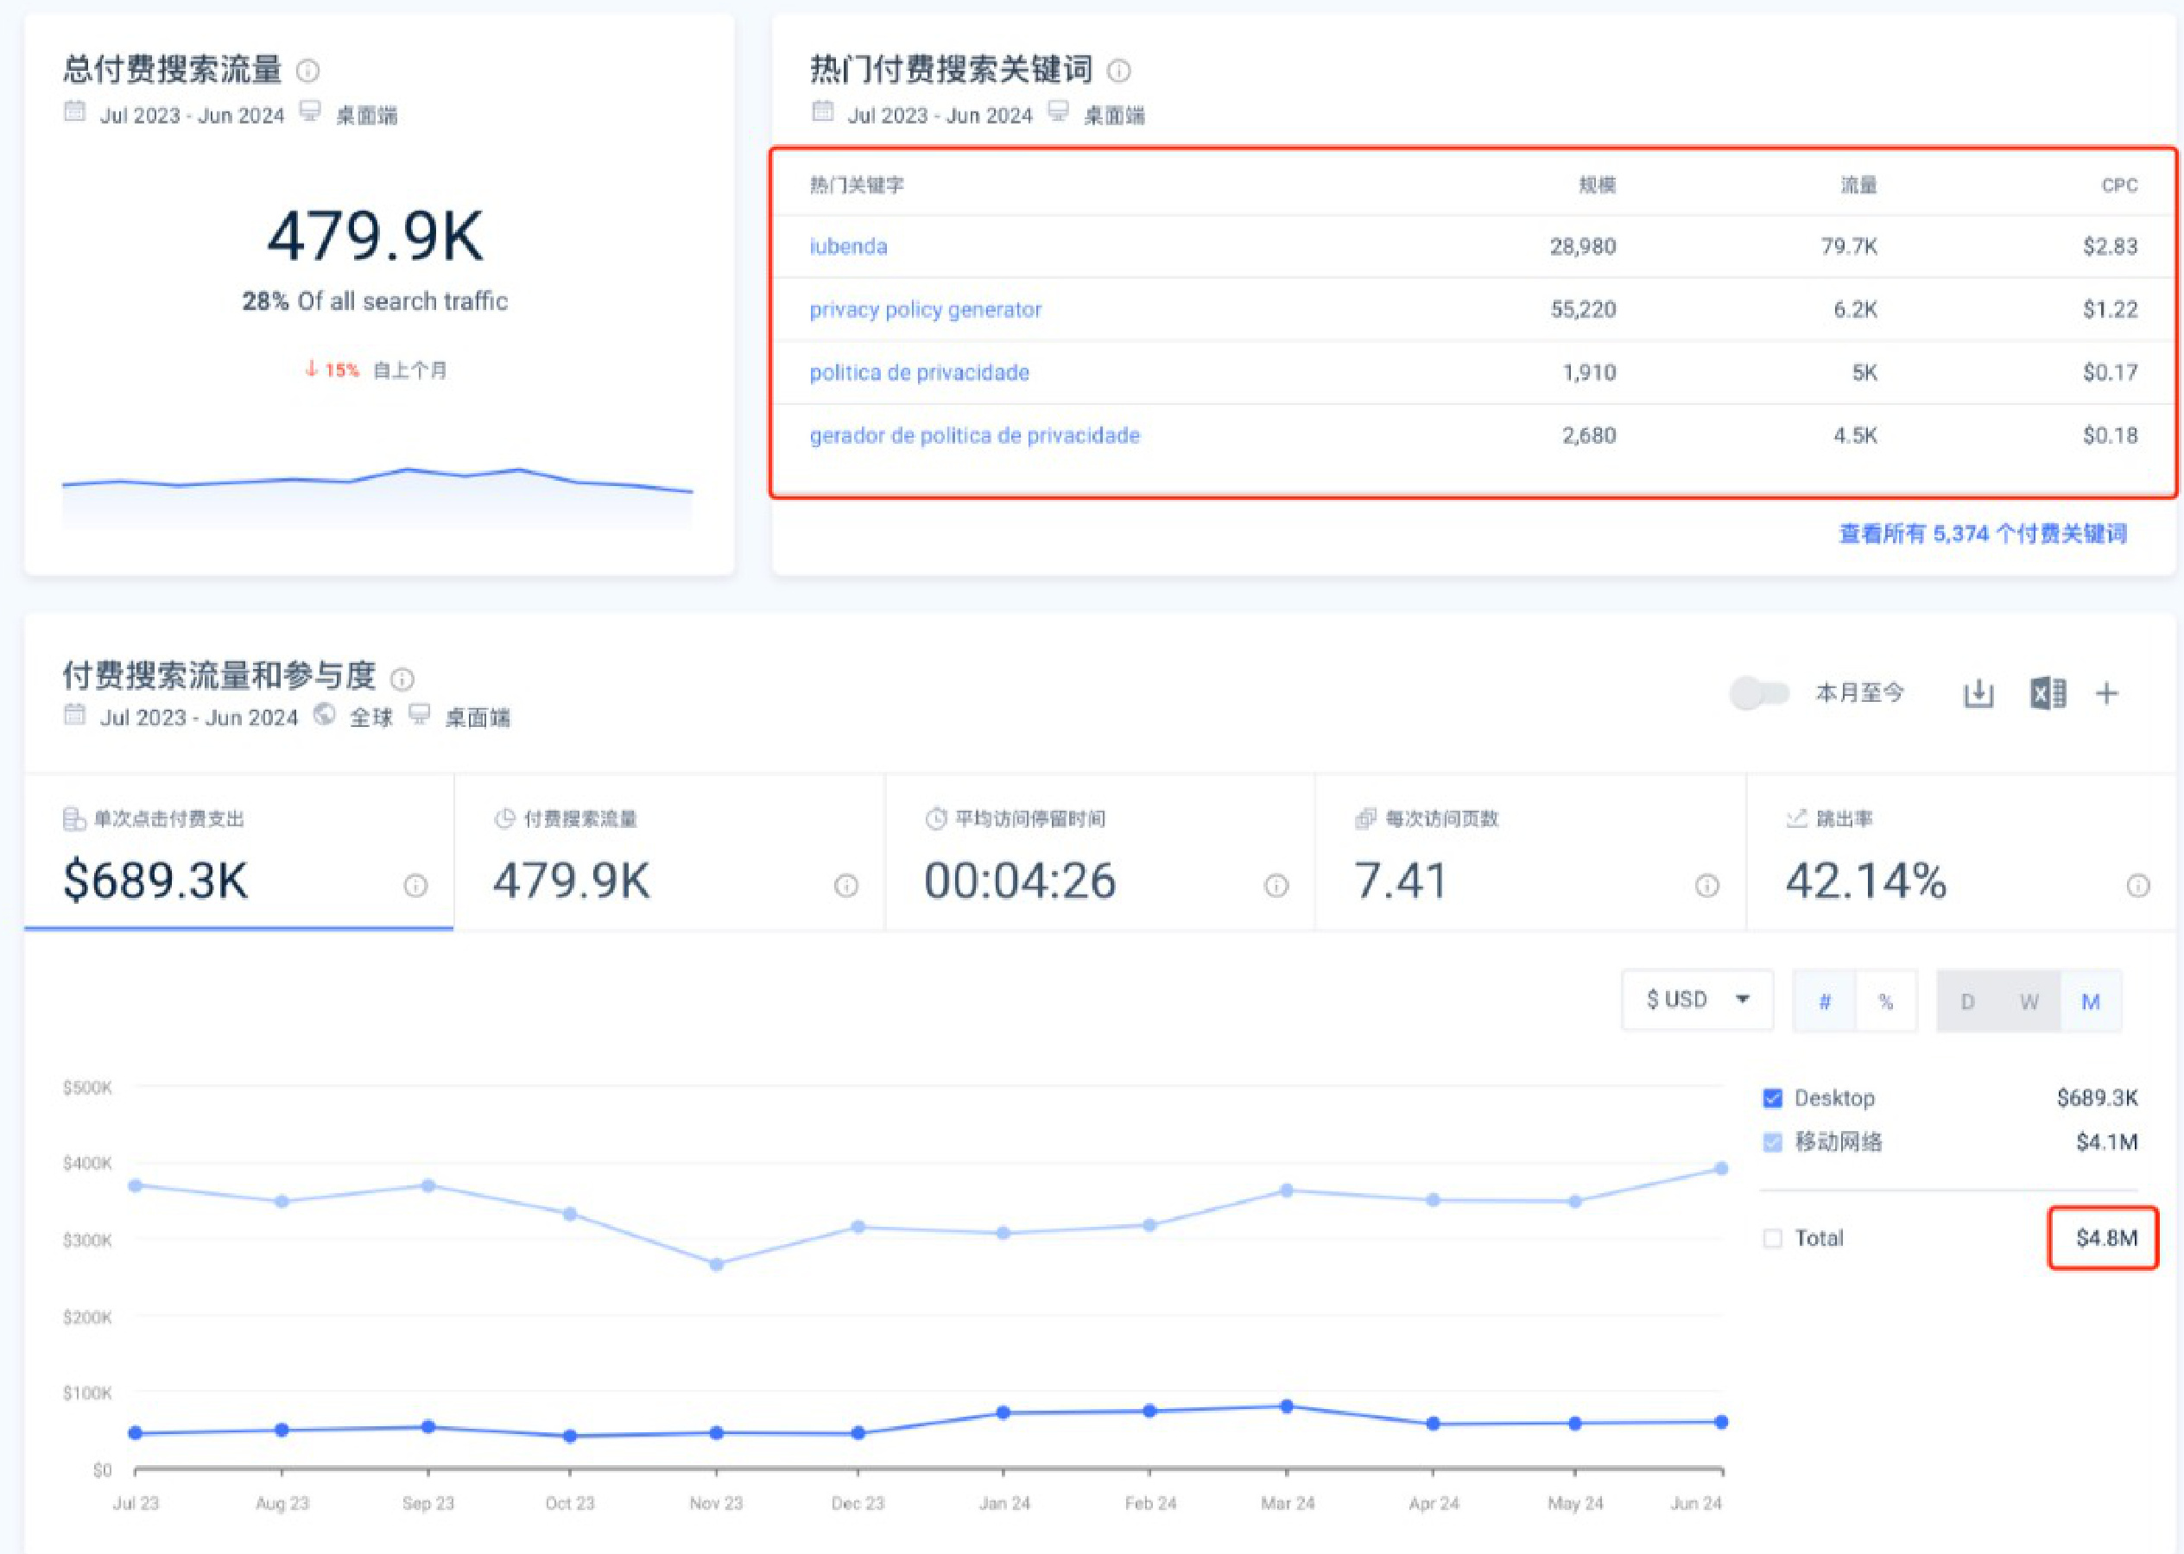
Task: Toggle the 本月至今 switch
Action: pyautogui.click(x=1759, y=694)
